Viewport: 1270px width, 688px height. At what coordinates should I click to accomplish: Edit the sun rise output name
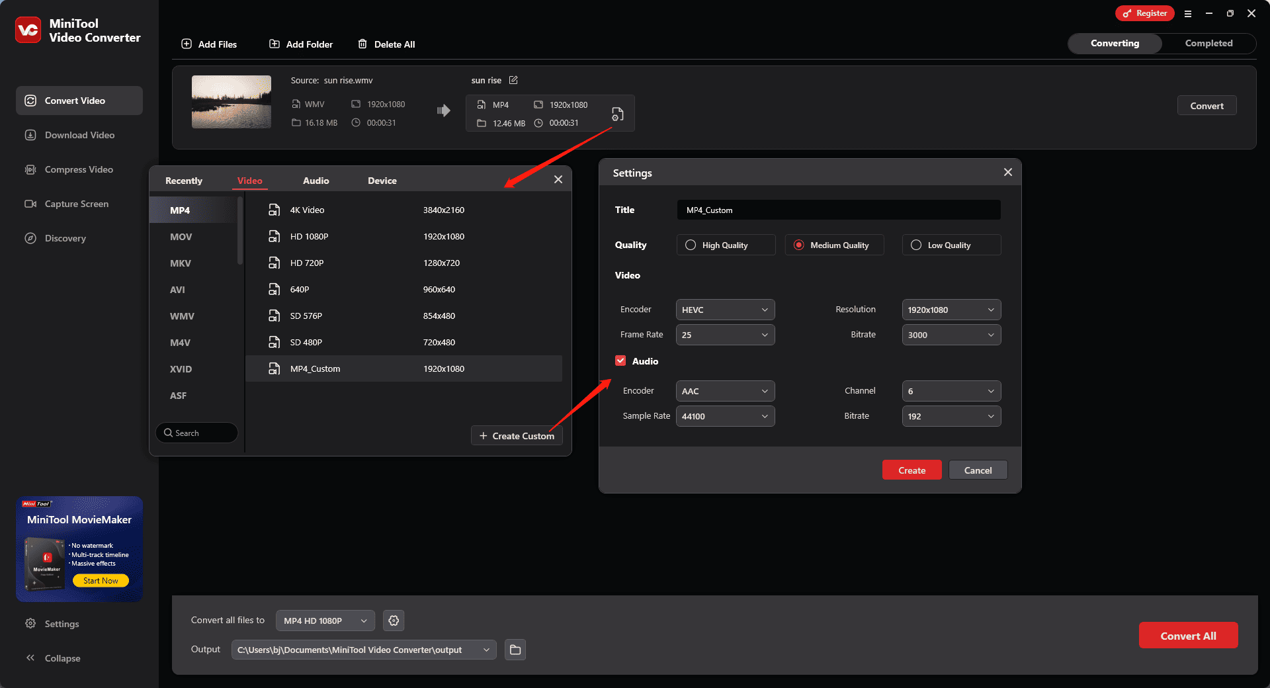point(513,80)
